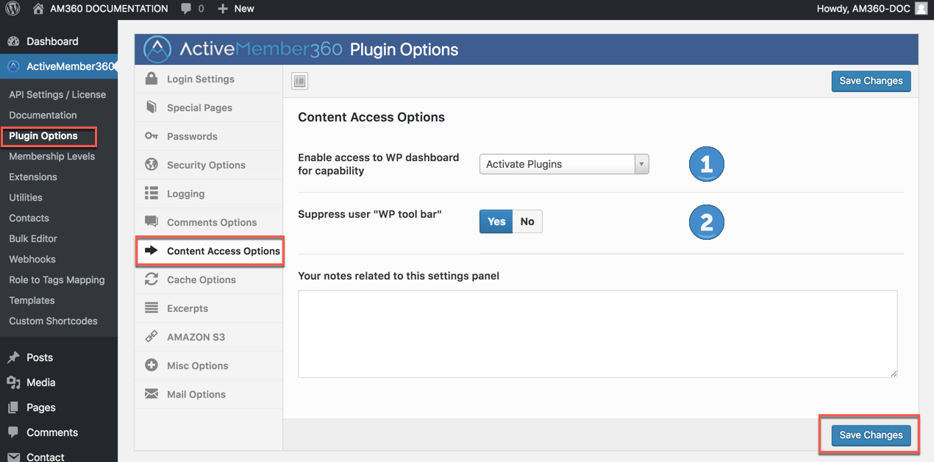Click Howdy, AM360-DOC account link

point(863,9)
